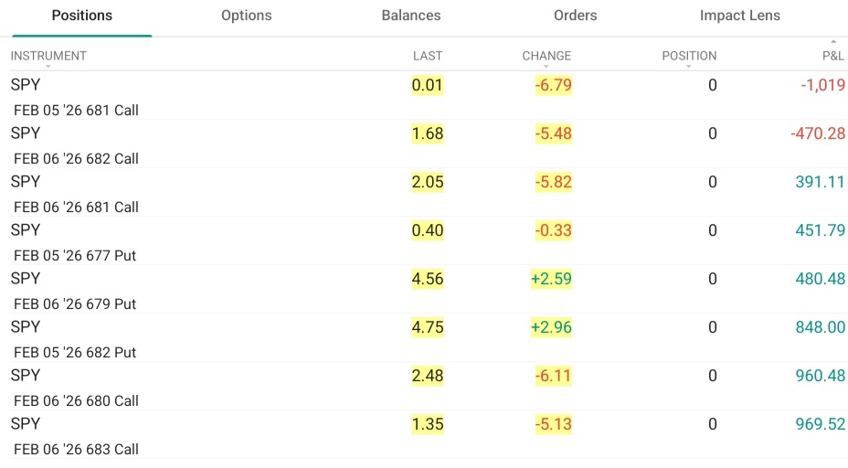Viewport: 848px width, 468px height.
Task: Open the FEB 05 '26 677 Put position
Action: [424, 240]
